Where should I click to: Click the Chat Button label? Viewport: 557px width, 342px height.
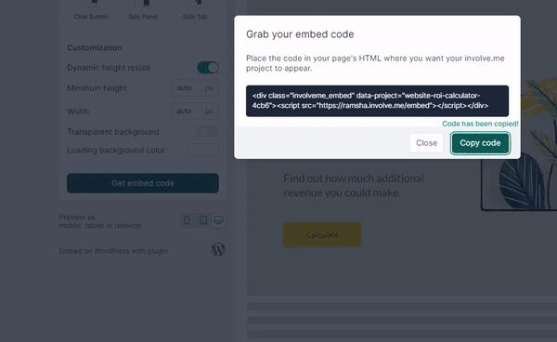91,17
